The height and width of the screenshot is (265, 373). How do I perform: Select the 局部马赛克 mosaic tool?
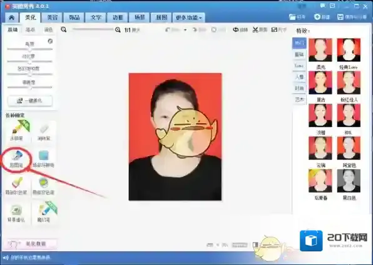click(44, 159)
